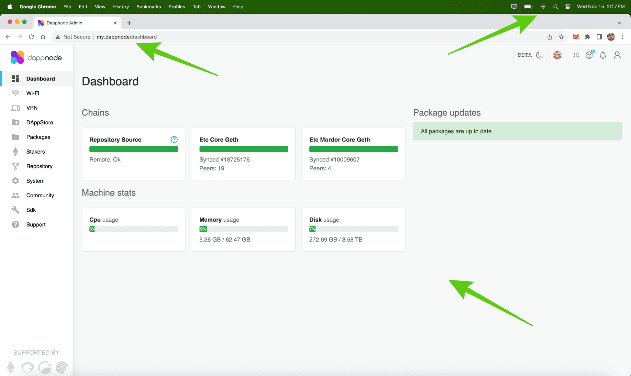Open the package updates cube icon
Image resolution: width=631 pixels, height=376 pixels.
click(589, 55)
